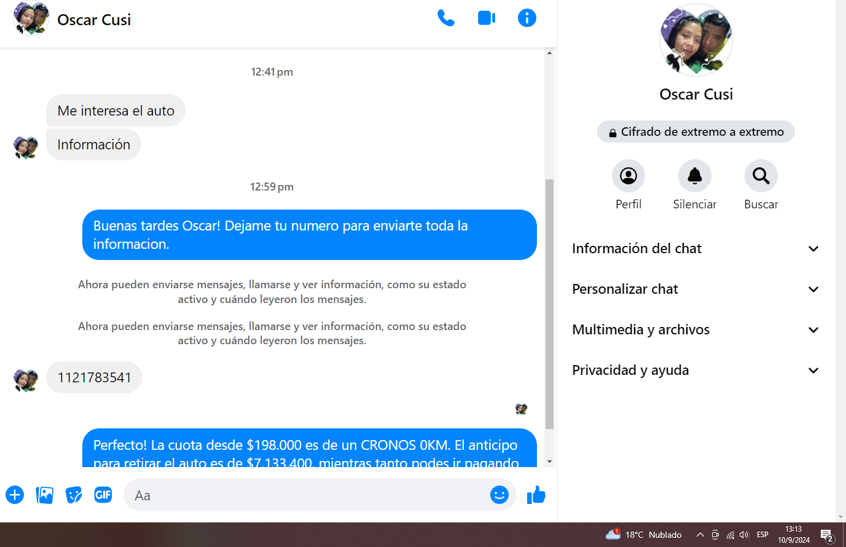This screenshot has height=547, width=846.
Task: Open Oscar Cusi avatar in chat header
Action: point(31,19)
